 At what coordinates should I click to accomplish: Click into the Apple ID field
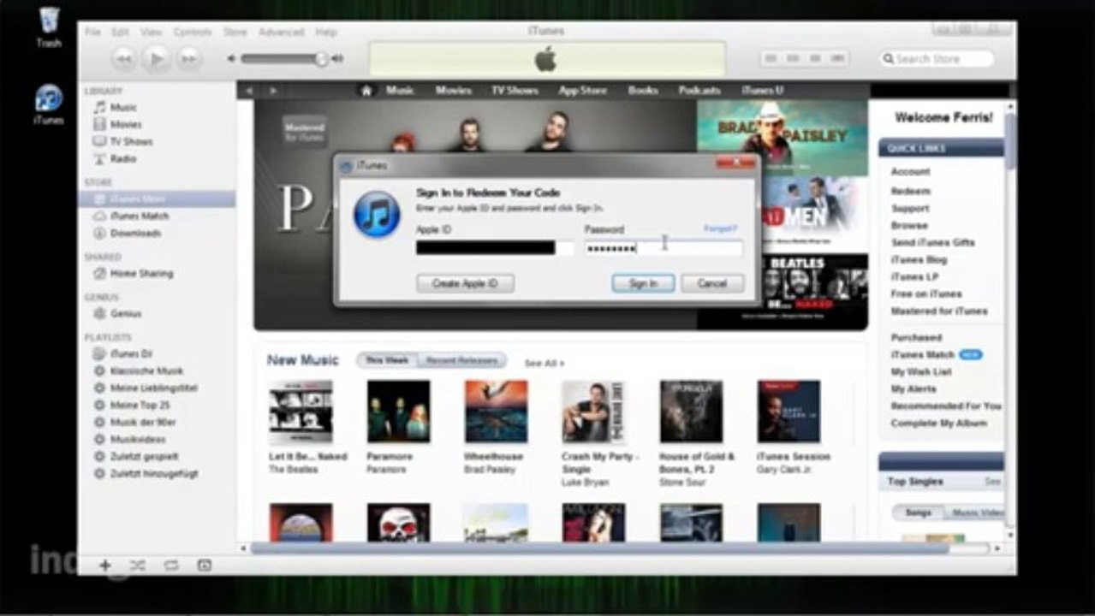coord(494,248)
